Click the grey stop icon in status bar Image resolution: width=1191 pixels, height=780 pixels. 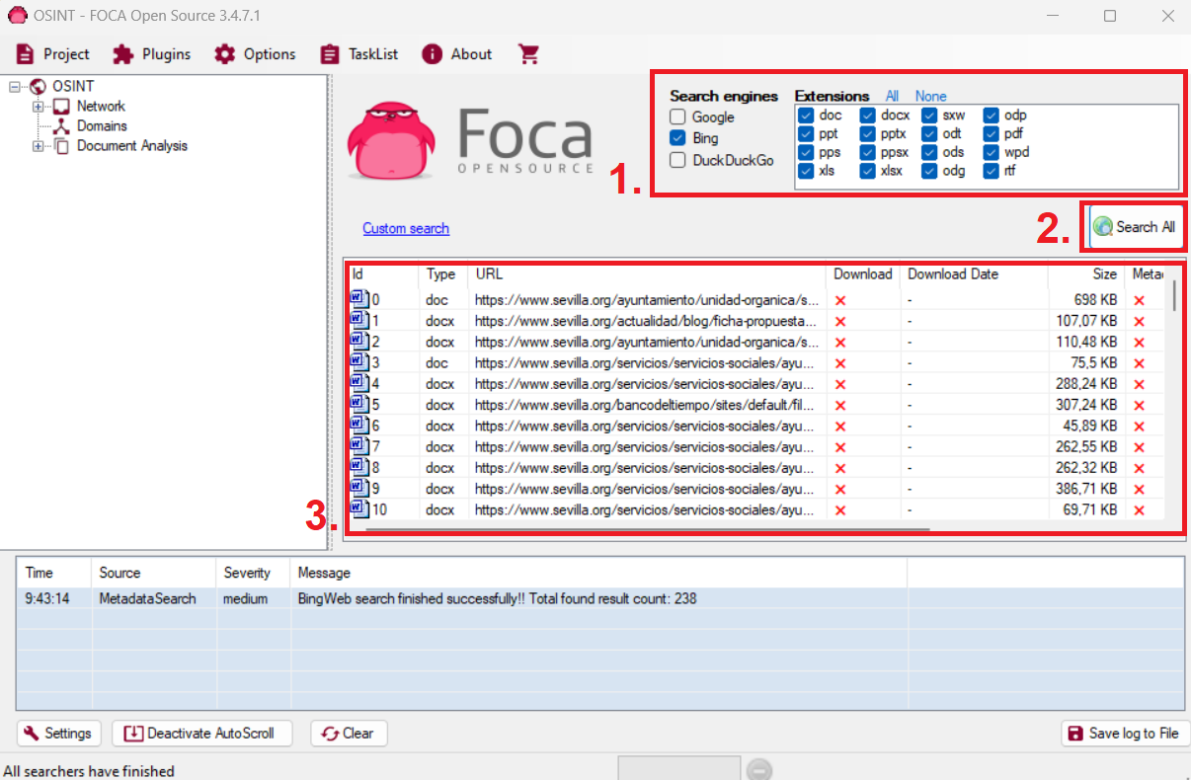click(x=758, y=769)
